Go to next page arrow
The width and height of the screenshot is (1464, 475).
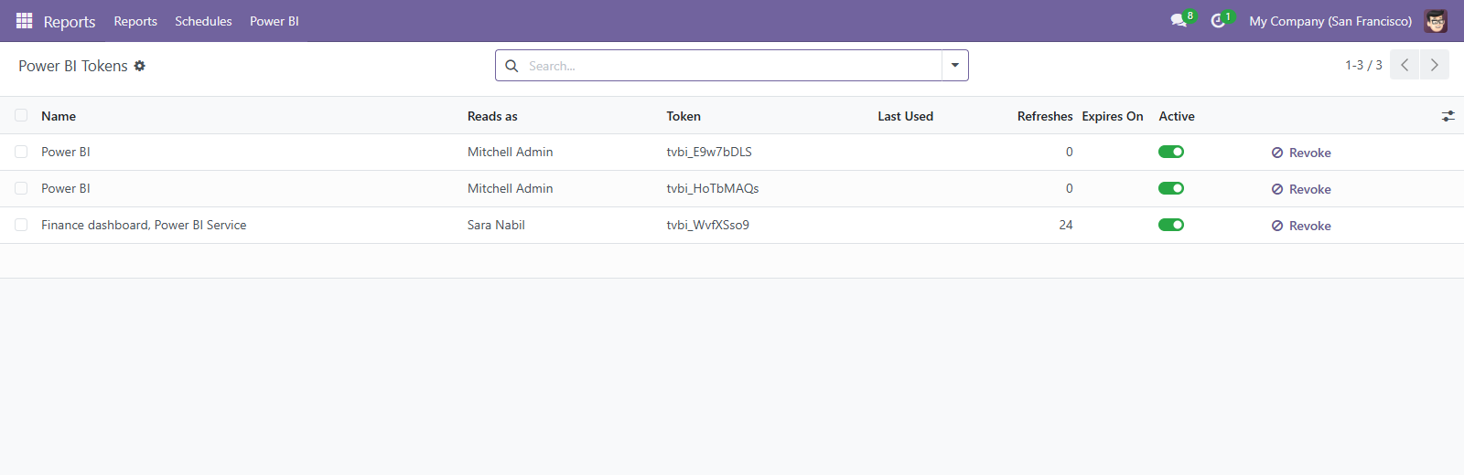pos(1435,65)
